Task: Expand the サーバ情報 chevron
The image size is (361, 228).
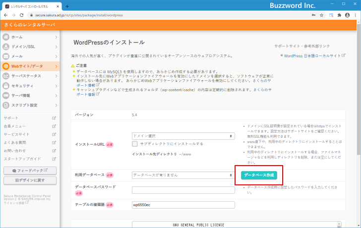Action: click(56, 96)
